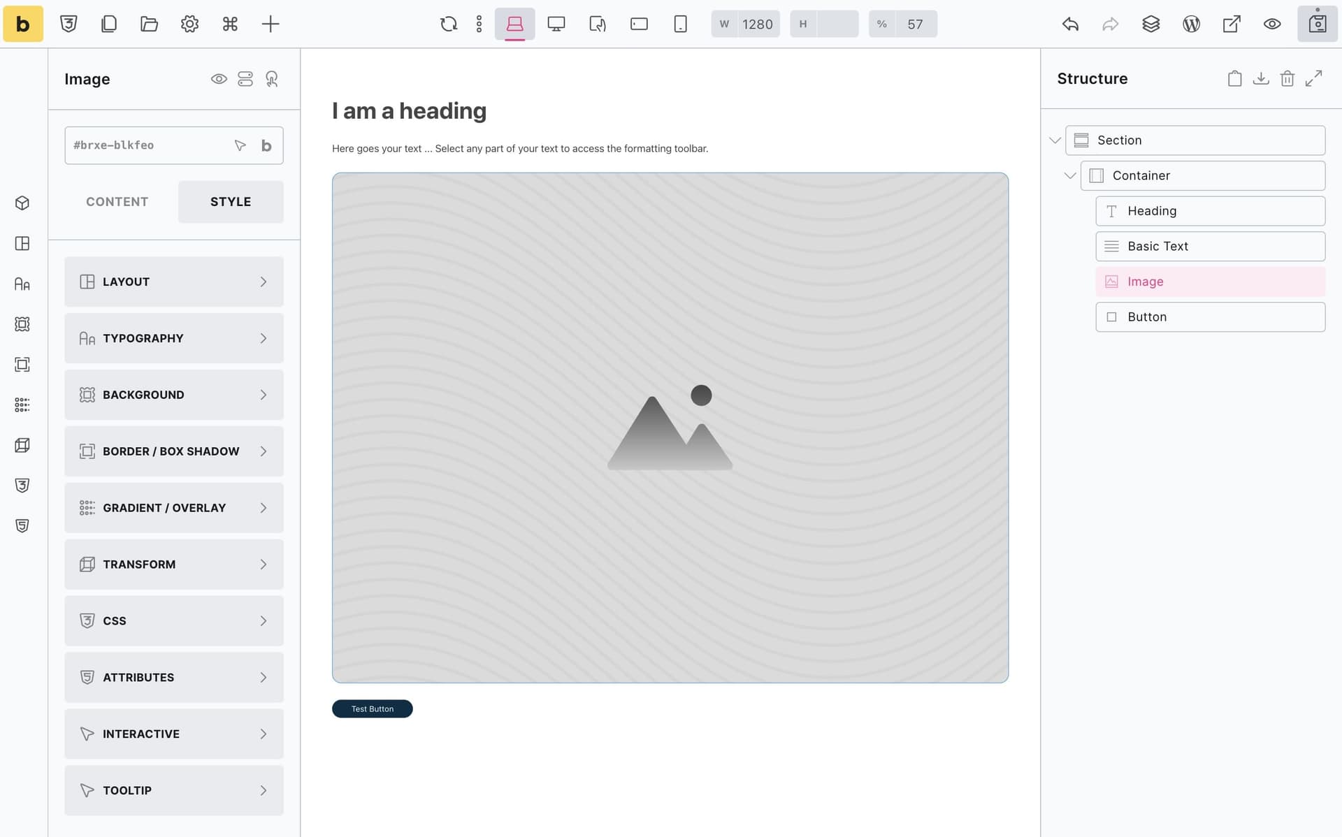Click the layout icon in left sidebar
Screen dimensions: 1342x837
click(22, 243)
